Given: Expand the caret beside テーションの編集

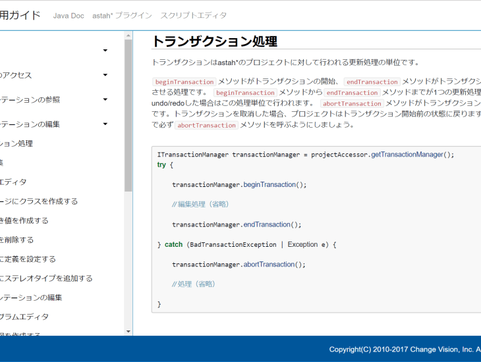Looking at the screenshot, I should pos(105,124).
